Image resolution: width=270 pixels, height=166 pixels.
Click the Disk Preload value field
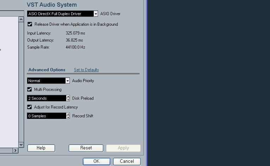pyautogui.click(x=47, y=98)
